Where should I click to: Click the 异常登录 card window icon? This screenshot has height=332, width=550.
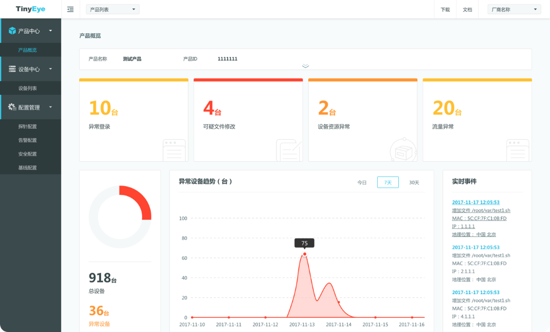point(174,150)
